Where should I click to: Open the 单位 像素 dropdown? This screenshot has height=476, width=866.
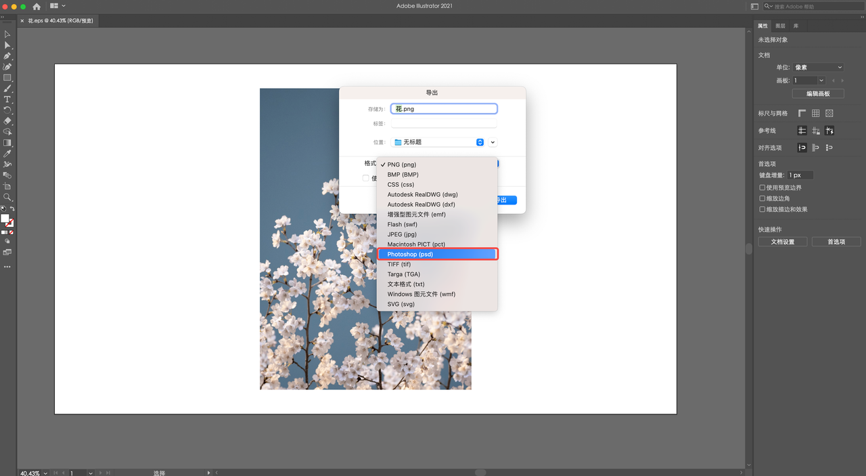click(818, 68)
